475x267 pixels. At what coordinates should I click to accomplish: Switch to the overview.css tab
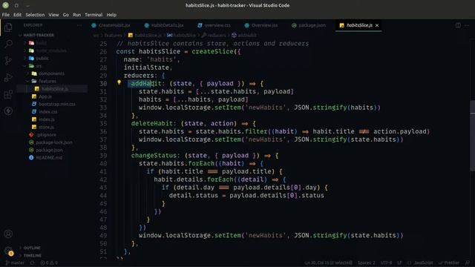(x=214, y=25)
